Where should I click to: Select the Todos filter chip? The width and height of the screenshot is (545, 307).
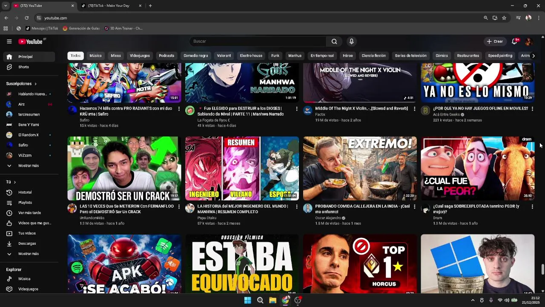pyautogui.click(x=75, y=56)
